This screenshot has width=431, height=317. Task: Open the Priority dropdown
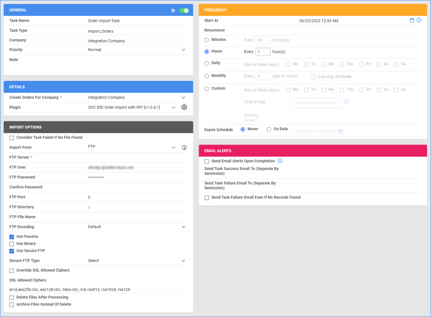pyautogui.click(x=183, y=50)
